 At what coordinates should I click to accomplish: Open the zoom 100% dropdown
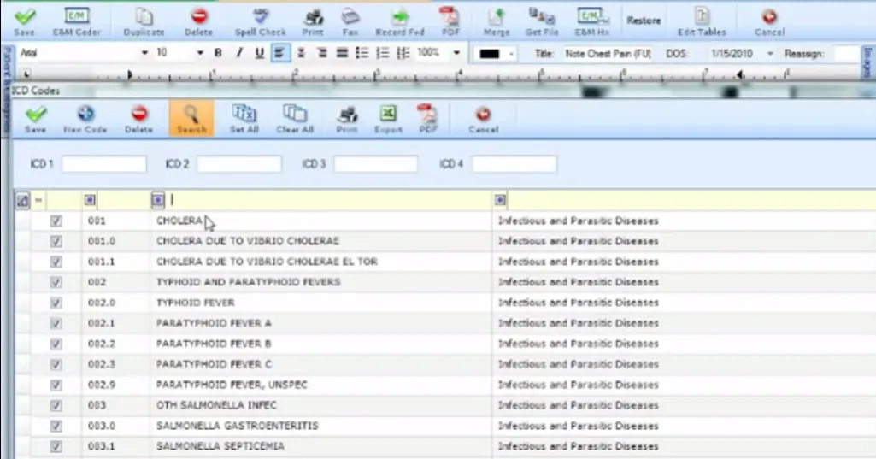pos(456,53)
